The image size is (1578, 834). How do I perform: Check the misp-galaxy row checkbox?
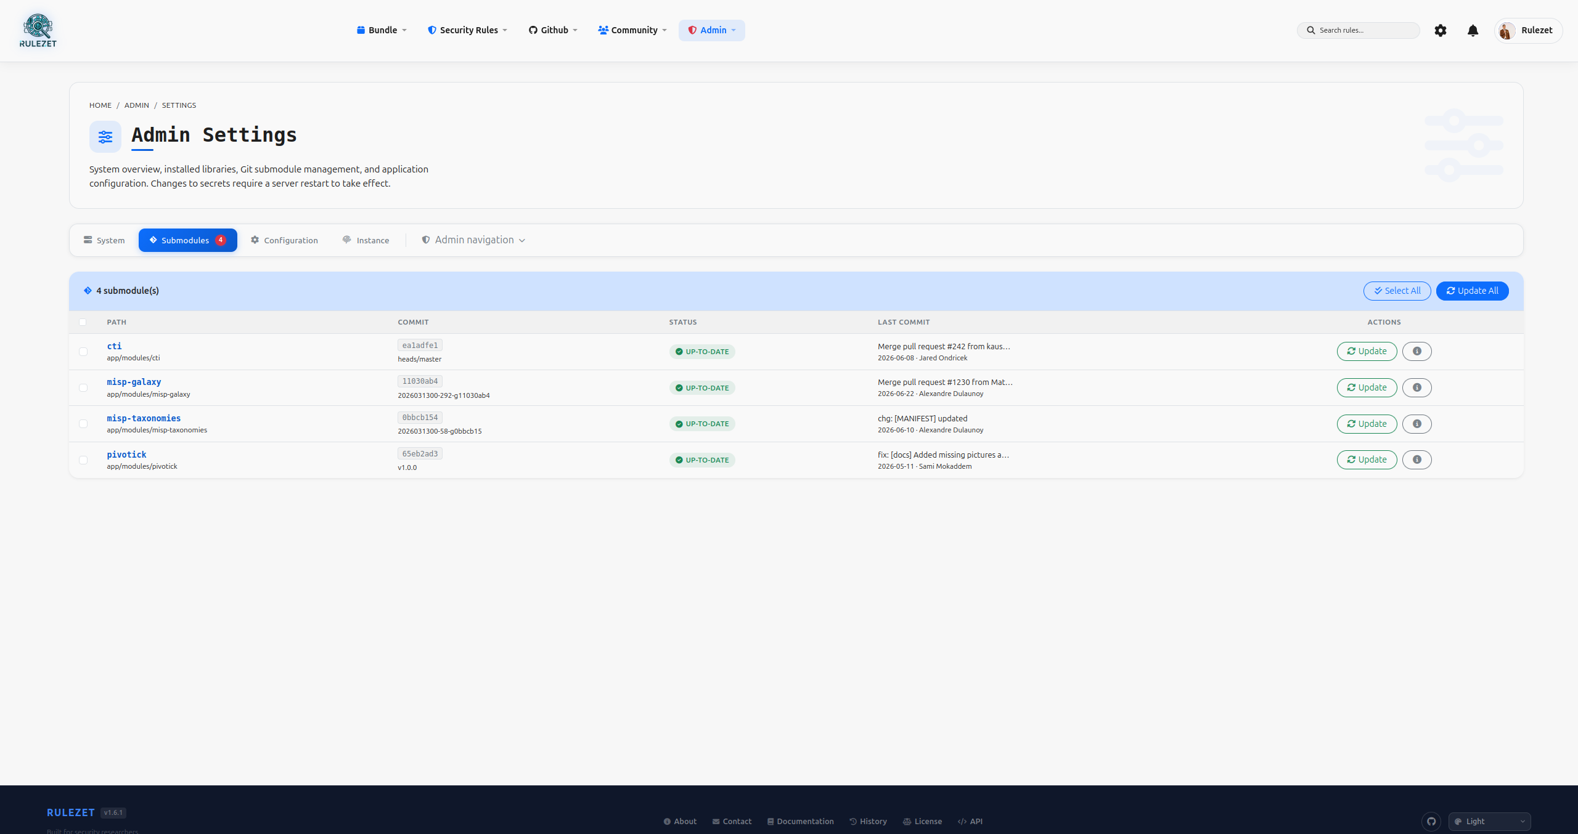[x=83, y=387]
